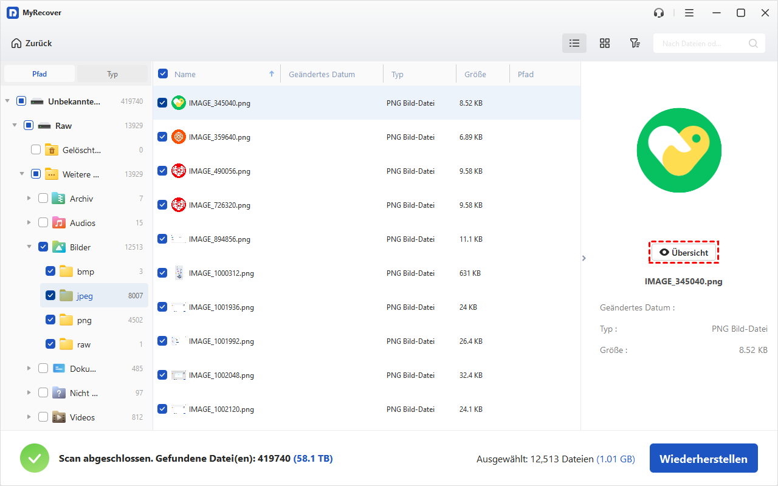Switch to the Typ tab
778x486 pixels.
(112, 74)
